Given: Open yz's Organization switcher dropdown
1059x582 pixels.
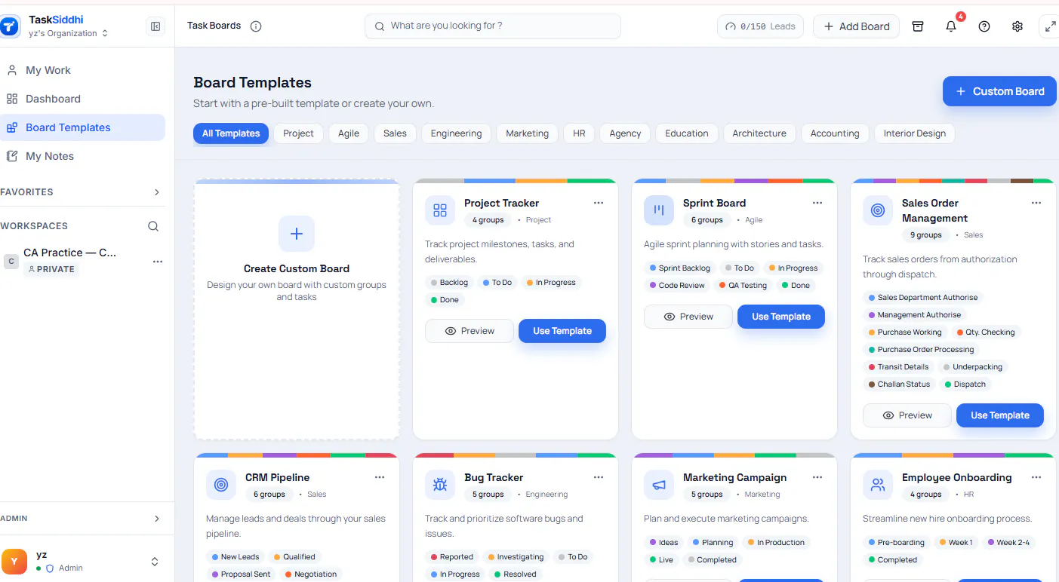Looking at the screenshot, I should pyautogui.click(x=68, y=33).
